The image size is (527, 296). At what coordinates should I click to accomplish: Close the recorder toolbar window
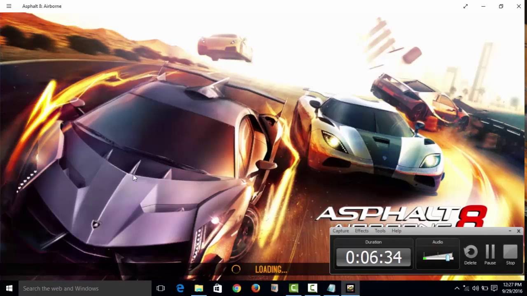pos(518,231)
